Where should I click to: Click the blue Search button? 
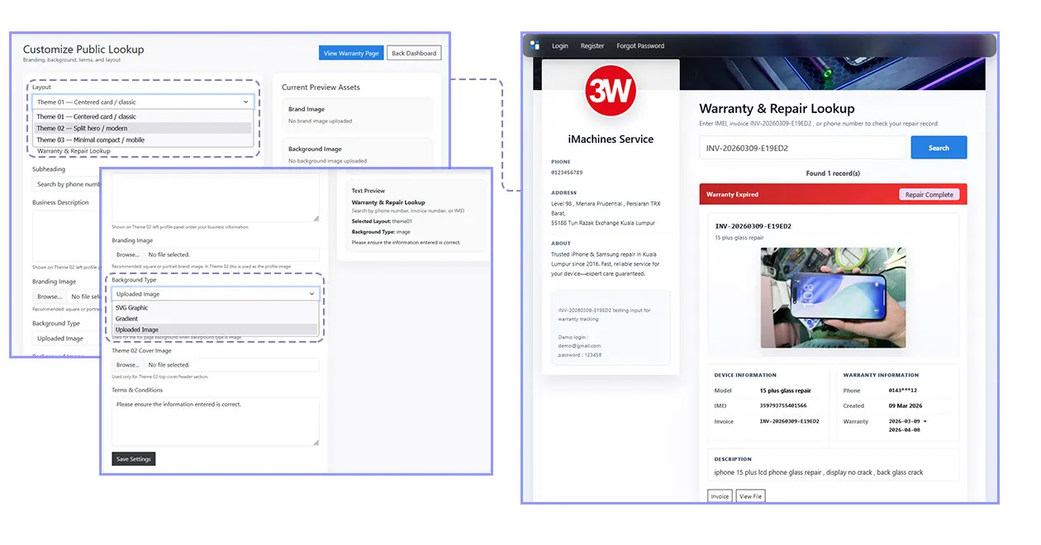click(939, 148)
